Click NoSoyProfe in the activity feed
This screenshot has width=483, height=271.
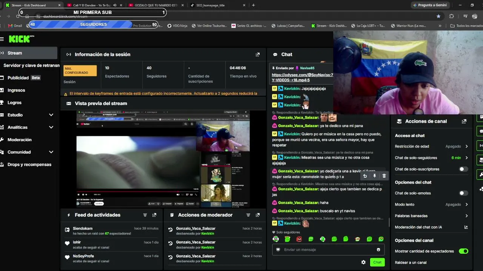point(83,256)
